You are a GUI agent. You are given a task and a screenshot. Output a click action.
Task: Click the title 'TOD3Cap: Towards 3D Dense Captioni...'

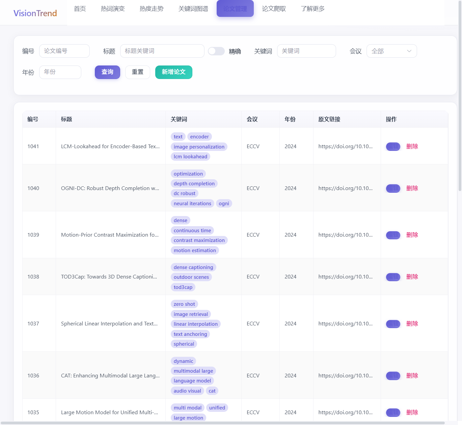(x=109, y=276)
